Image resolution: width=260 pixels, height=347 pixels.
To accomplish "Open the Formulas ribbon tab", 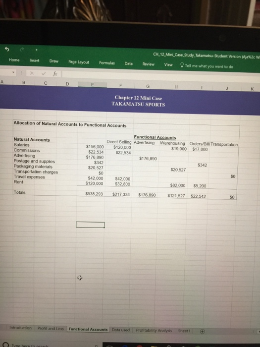I will coord(107,63).
